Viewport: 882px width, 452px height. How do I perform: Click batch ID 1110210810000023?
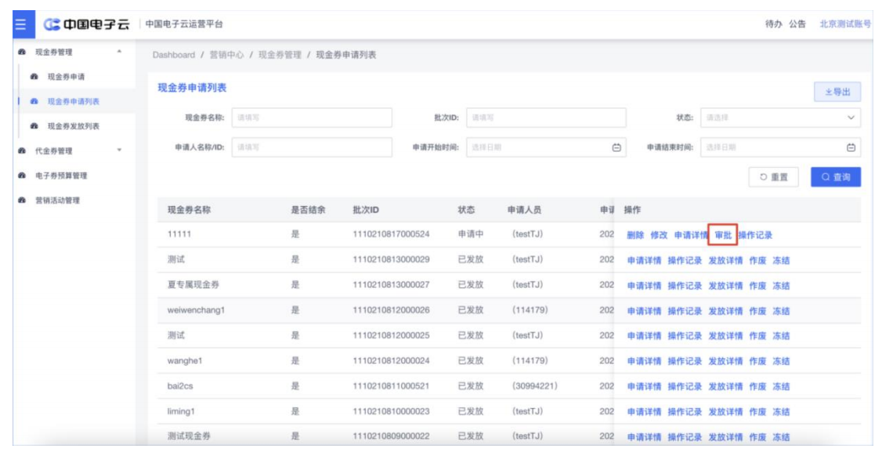pyautogui.click(x=391, y=411)
